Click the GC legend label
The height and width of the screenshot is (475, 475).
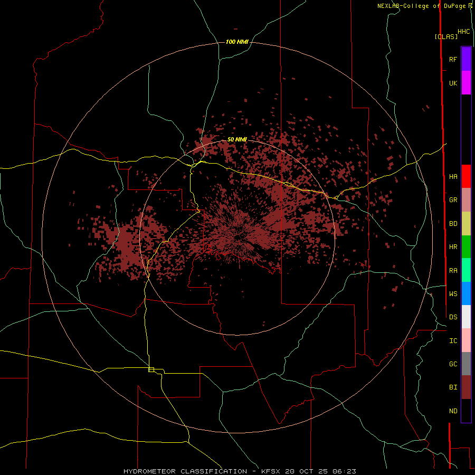[x=453, y=364]
